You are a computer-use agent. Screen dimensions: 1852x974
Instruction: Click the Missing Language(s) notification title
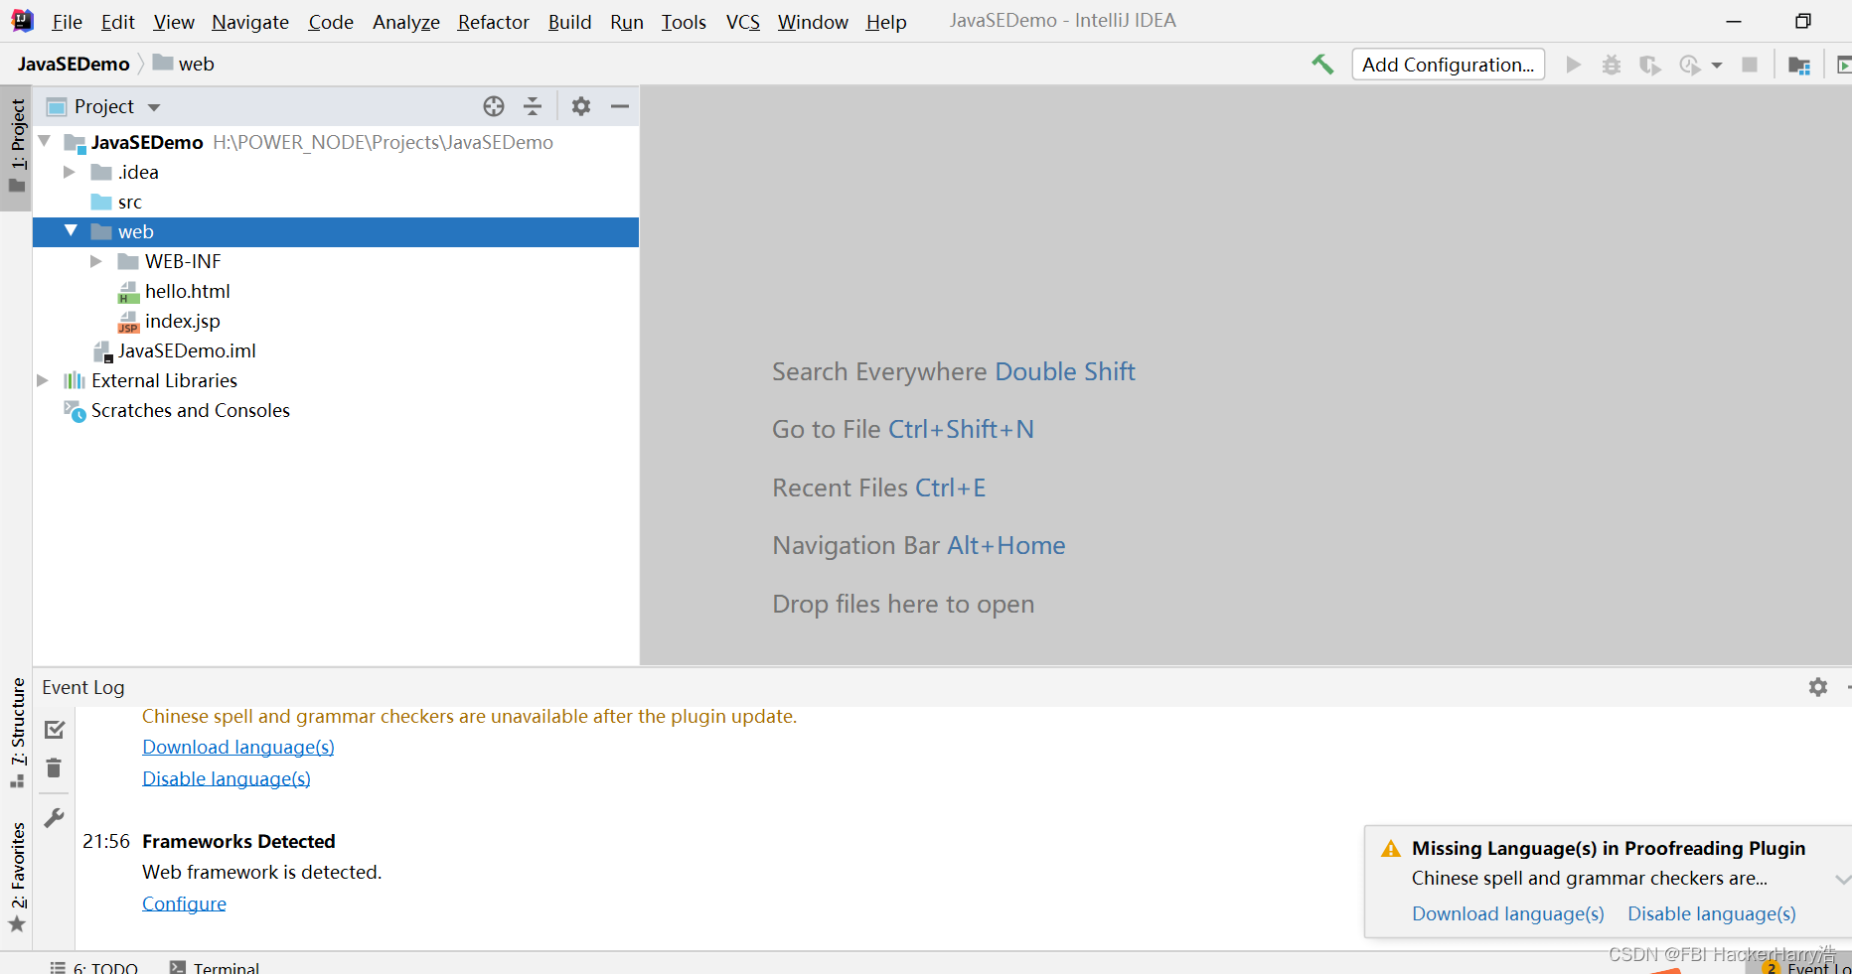click(1609, 848)
